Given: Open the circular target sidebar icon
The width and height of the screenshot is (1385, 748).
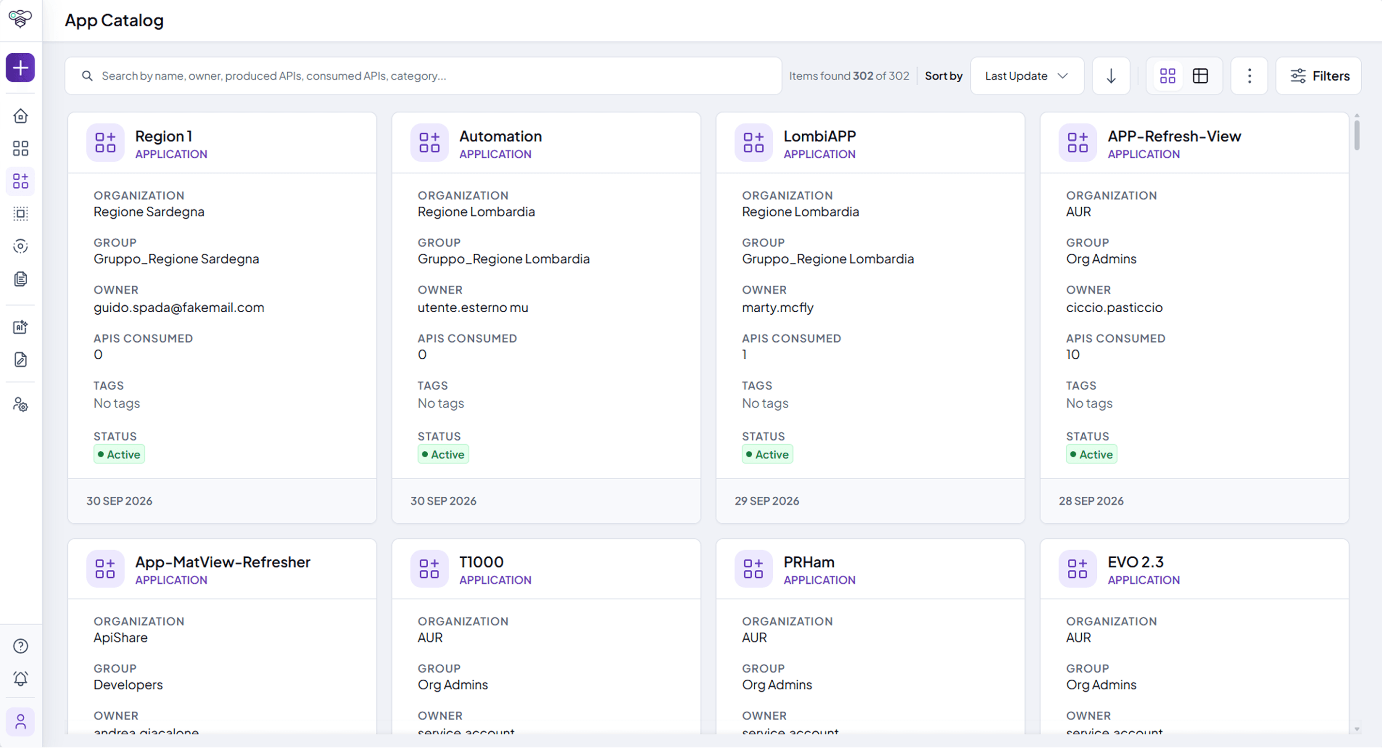Looking at the screenshot, I should pos(20,246).
